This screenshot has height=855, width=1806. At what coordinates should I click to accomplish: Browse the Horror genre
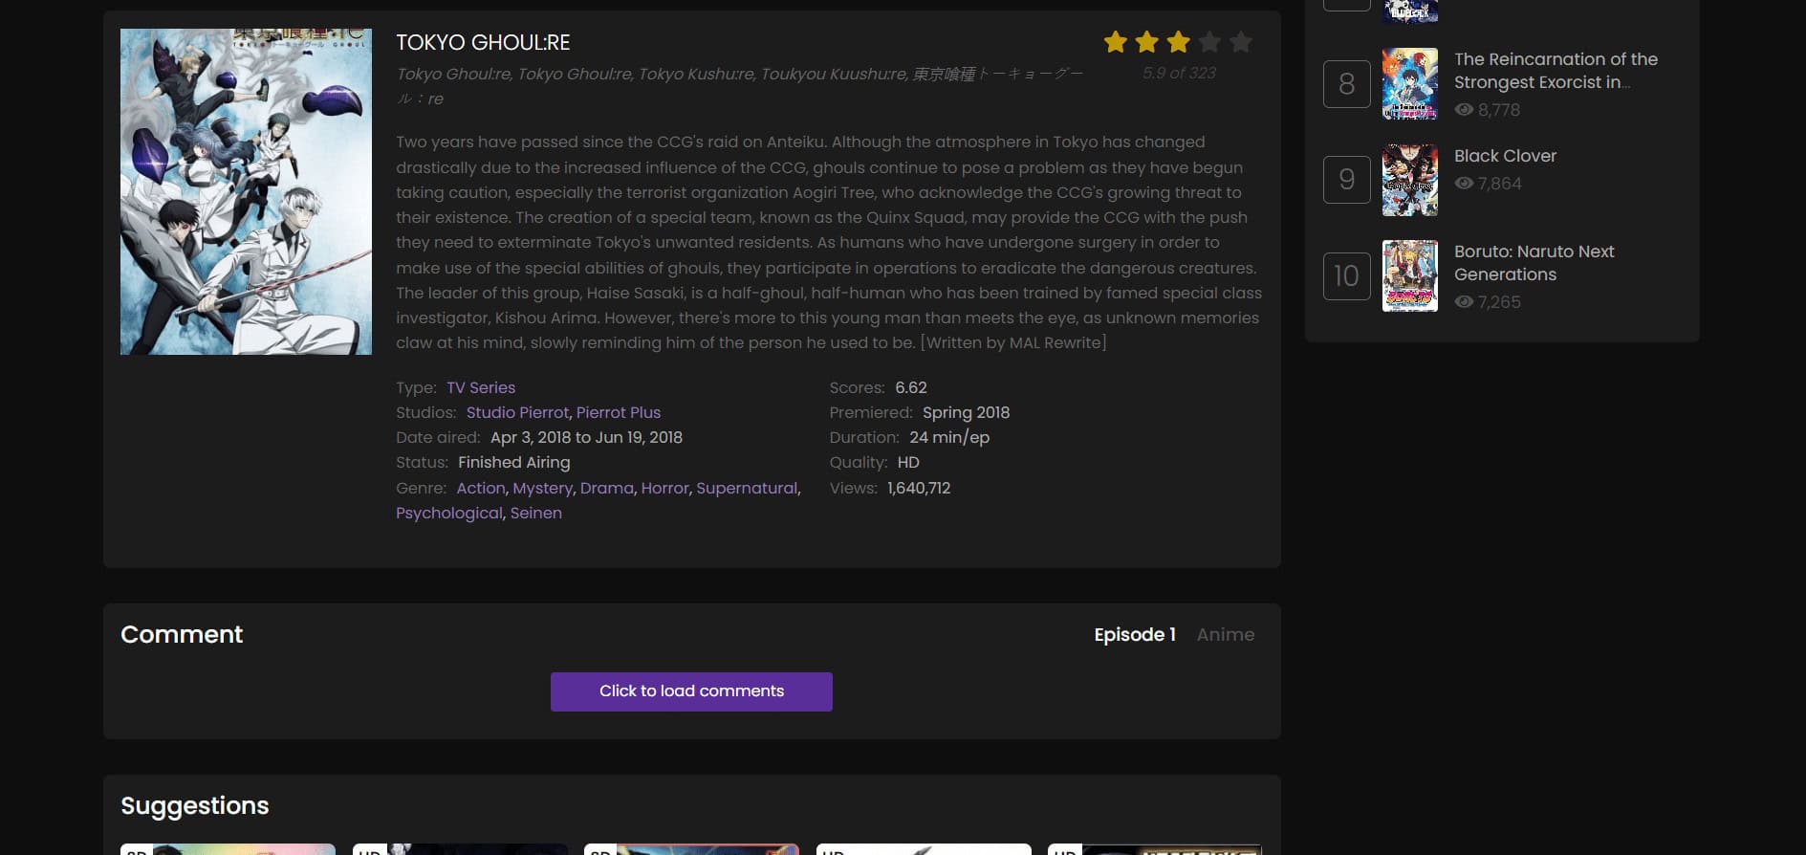coord(665,488)
